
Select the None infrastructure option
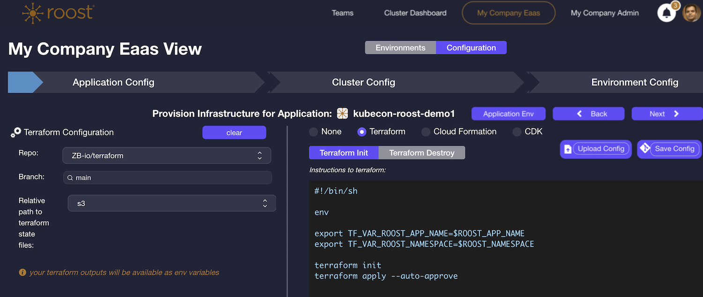(x=313, y=132)
